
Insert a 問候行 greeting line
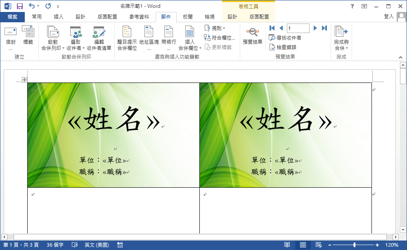point(168,36)
